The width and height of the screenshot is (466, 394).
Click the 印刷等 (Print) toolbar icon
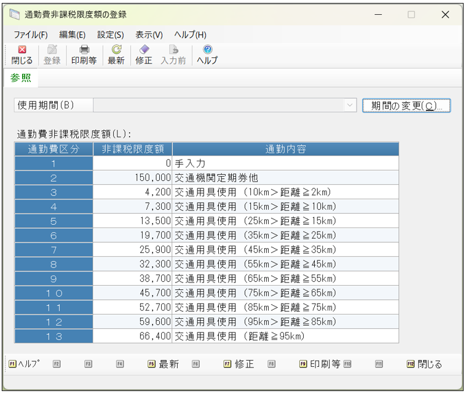pyautogui.click(x=84, y=55)
